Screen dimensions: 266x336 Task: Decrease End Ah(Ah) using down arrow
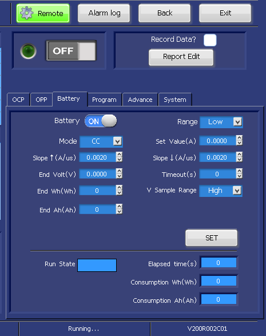(x=119, y=211)
